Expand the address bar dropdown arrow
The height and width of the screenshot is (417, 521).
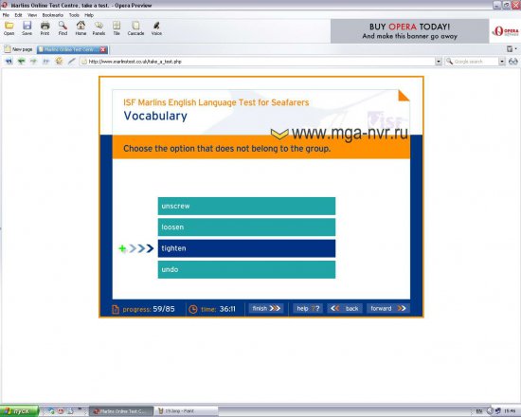pos(439,62)
